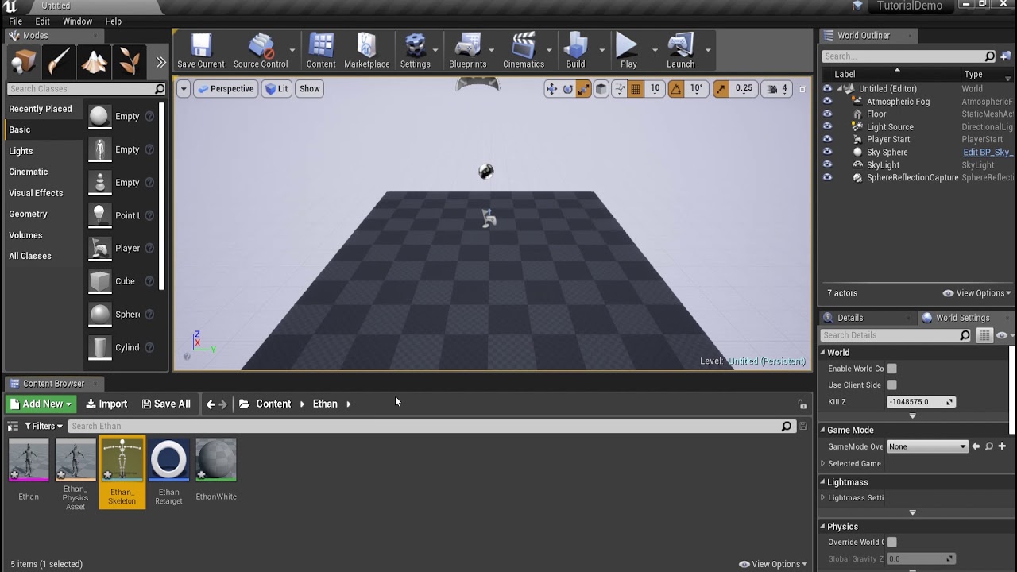This screenshot has height=572, width=1017.
Task: Open the Launch options dropdown arrow
Action: pos(707,50)
